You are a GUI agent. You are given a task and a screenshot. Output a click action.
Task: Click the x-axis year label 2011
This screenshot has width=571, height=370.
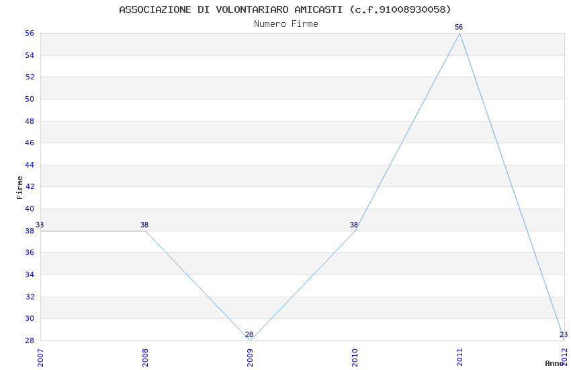point(459,358)
